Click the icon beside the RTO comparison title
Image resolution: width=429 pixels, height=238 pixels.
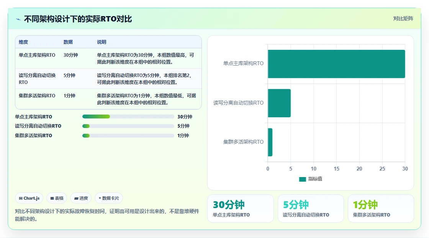(x=18, y=19)
